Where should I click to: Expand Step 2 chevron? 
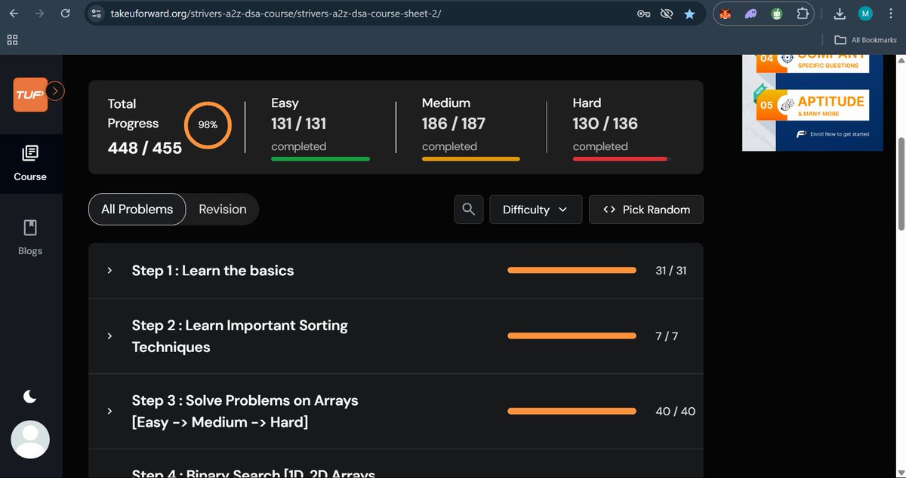click(109, 336)
